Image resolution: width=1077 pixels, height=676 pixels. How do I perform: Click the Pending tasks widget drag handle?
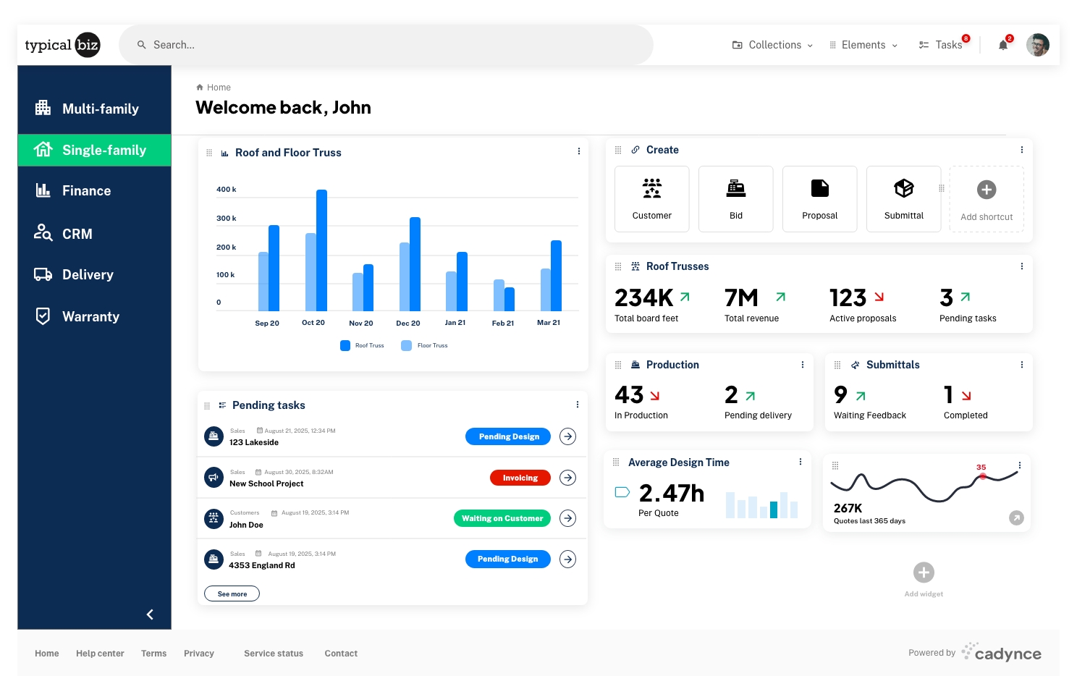coord(207,405)
